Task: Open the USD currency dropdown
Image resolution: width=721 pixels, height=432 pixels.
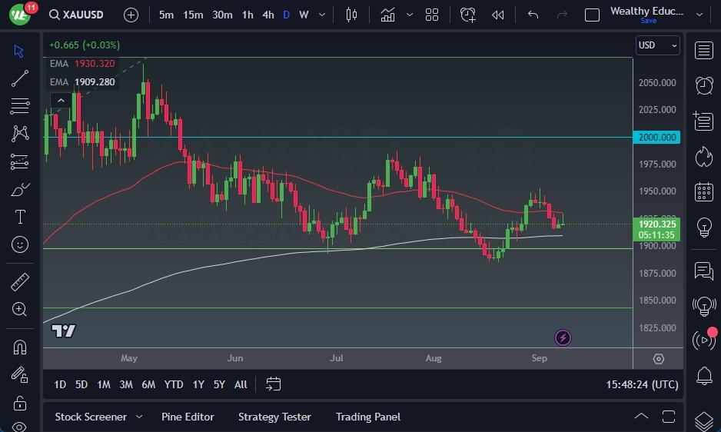Action: pyautogui.click(x=658, y=45)
